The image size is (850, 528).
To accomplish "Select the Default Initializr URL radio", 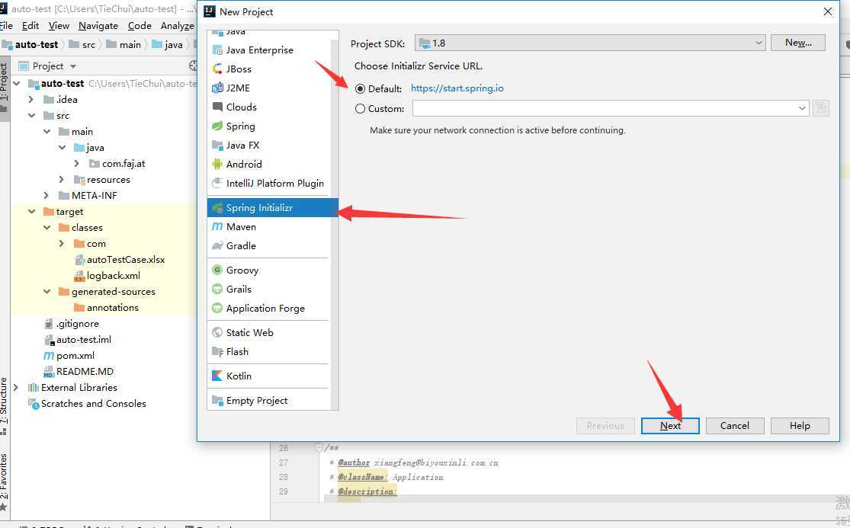I will (x=360, y=89).
